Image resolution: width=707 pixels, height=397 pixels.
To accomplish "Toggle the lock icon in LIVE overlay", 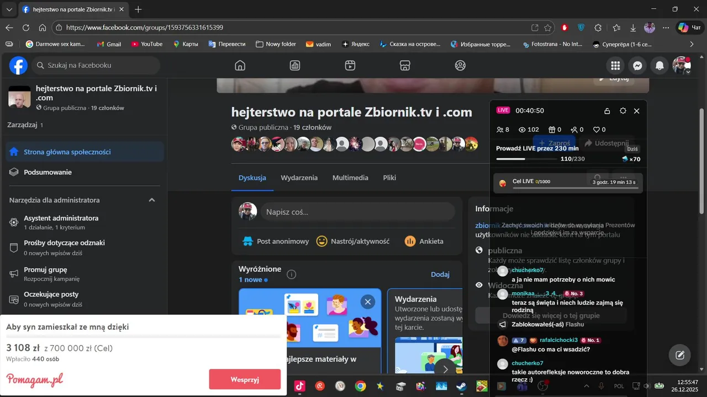I will 607,111.
